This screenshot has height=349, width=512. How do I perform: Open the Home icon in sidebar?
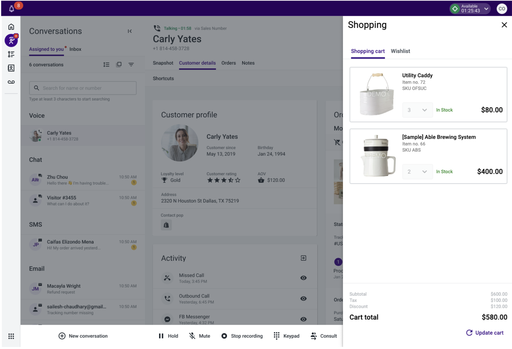tap(11, 27)
